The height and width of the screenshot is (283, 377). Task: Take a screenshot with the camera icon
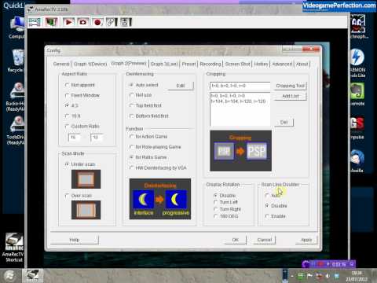pos(83,22)
